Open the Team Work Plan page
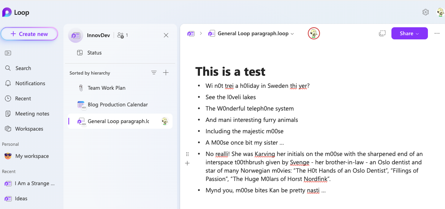The image size is (445, 209). coord(106,88)
